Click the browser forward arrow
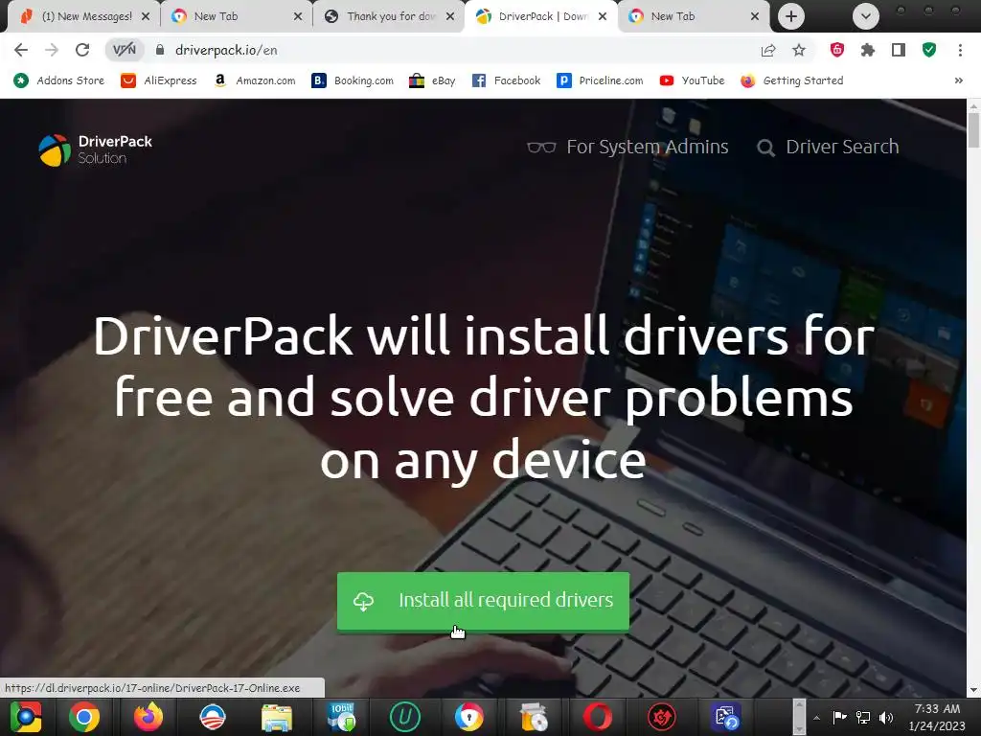This screenshot has width=981, height=736. (x=52, y=50)
